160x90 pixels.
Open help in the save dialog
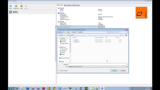point(126,35)
